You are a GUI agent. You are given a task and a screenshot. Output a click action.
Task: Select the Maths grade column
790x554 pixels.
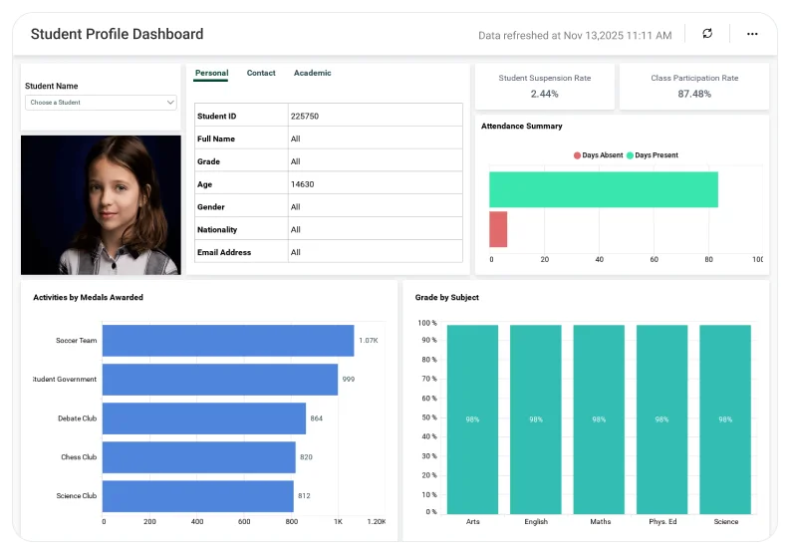coord(599,419)
